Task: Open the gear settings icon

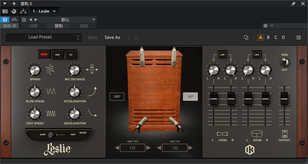Action: (x=265, y=26)
